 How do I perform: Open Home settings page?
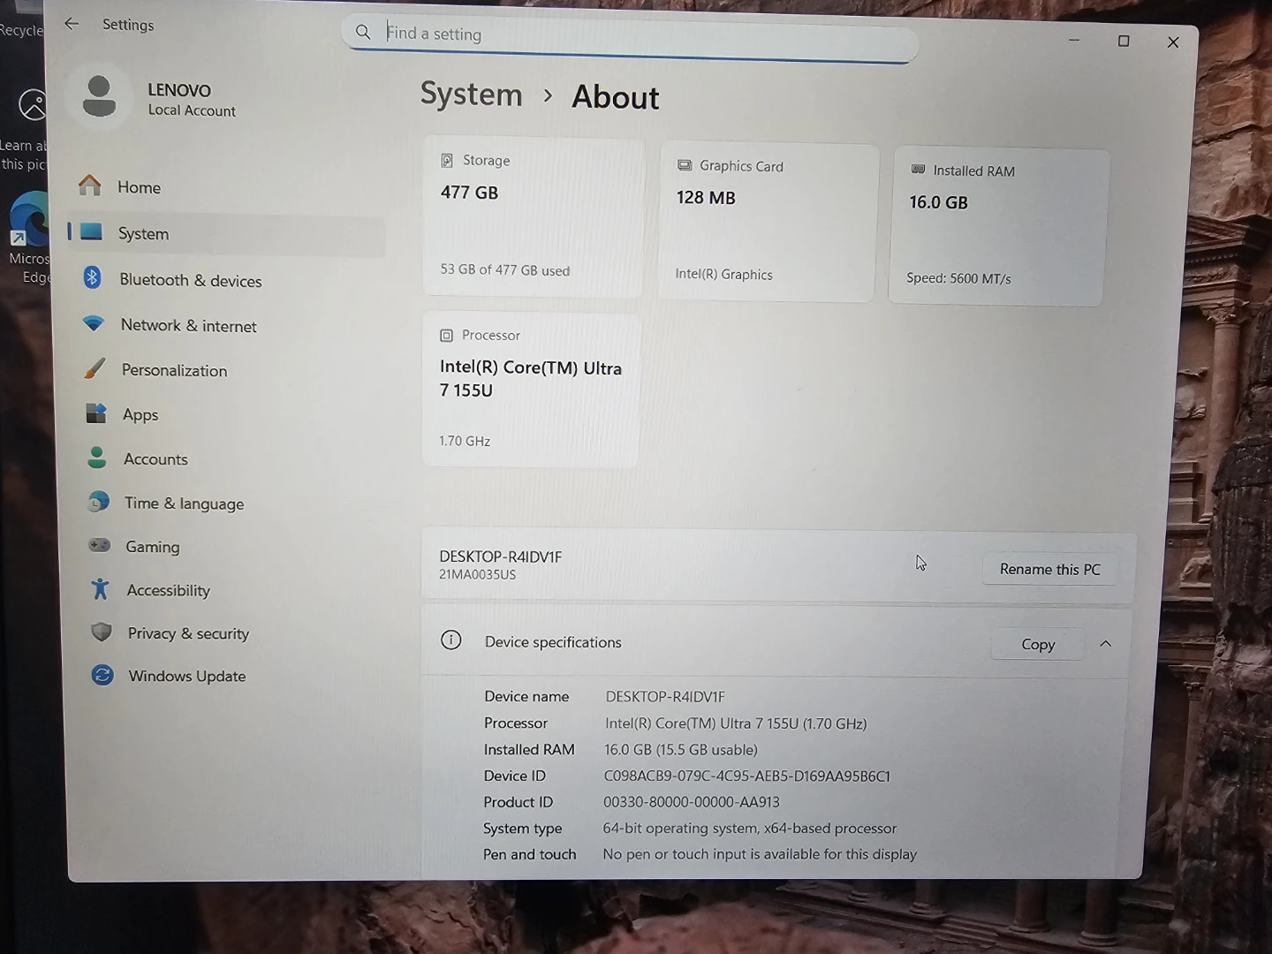point(226,186)
